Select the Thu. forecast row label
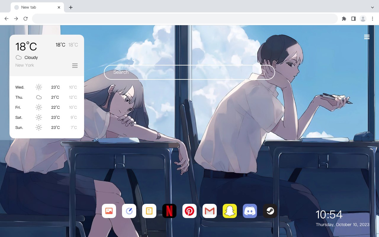 [x=19, y=97]
